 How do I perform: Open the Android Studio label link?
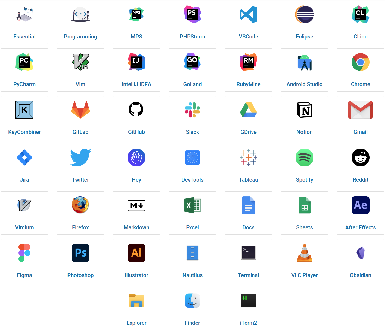pyautogui.click(x=305, y=84)
